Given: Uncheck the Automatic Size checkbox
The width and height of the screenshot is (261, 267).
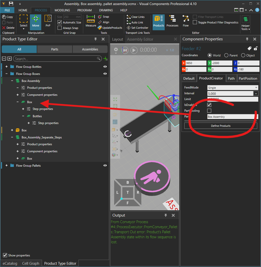Looking at the screenshot, I should [60, 22].
